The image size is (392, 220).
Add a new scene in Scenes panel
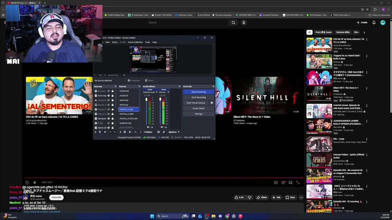click(x=120, y=132)
